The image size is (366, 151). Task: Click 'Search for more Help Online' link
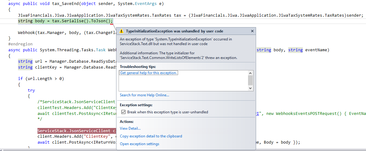coord(144,95)
